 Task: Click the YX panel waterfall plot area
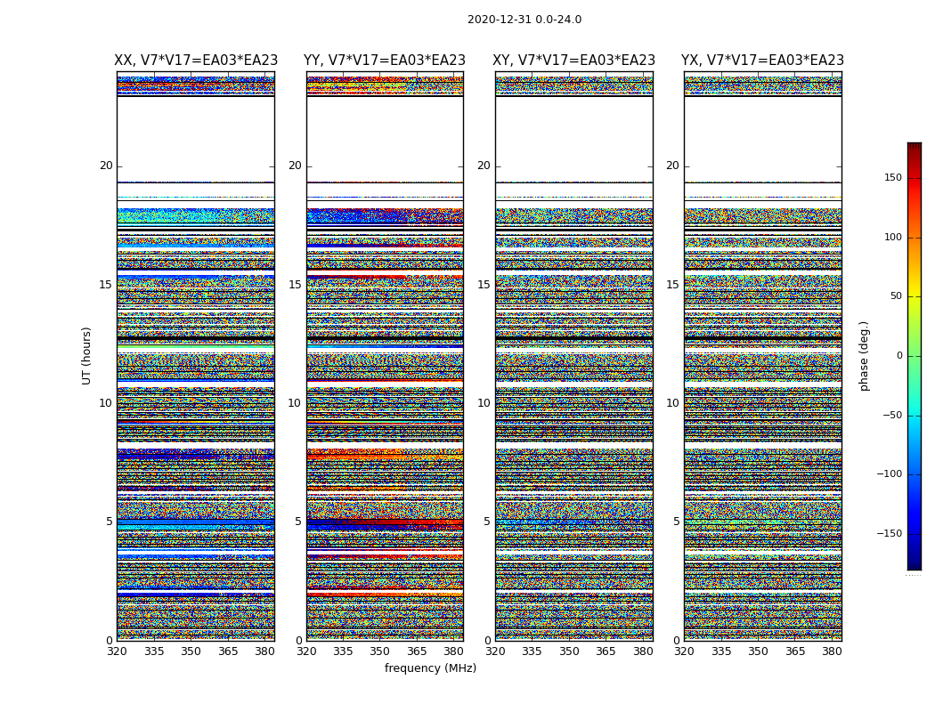762,356
